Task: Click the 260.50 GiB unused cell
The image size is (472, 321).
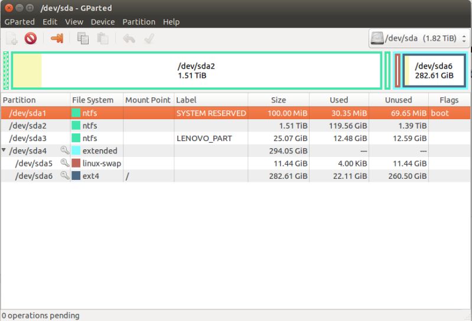Action: [x=399, y=176]
